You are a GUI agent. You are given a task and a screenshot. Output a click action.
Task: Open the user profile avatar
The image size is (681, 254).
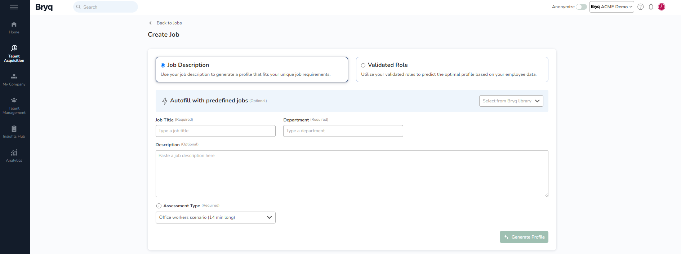point(662,7)
